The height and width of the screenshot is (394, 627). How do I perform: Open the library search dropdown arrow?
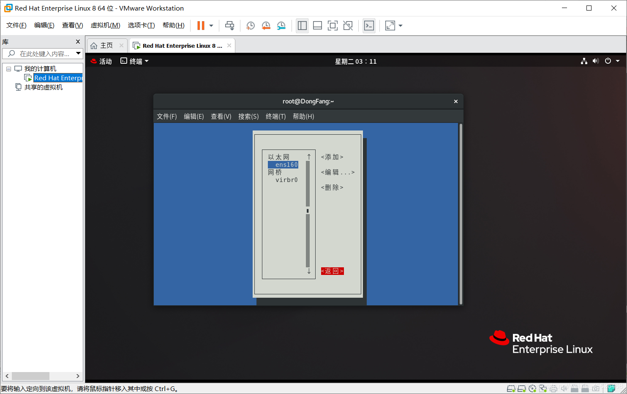[x=78, y=54]
